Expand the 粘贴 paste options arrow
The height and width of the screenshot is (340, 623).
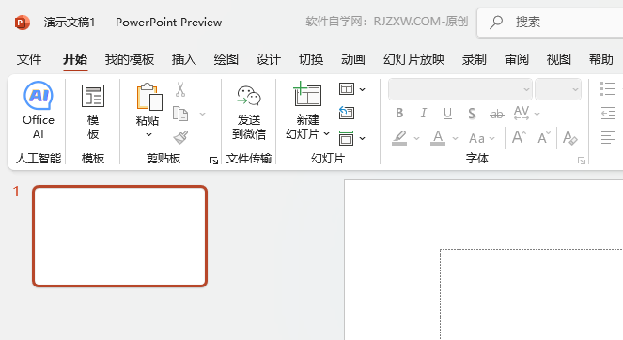click(x=148, y=135)
